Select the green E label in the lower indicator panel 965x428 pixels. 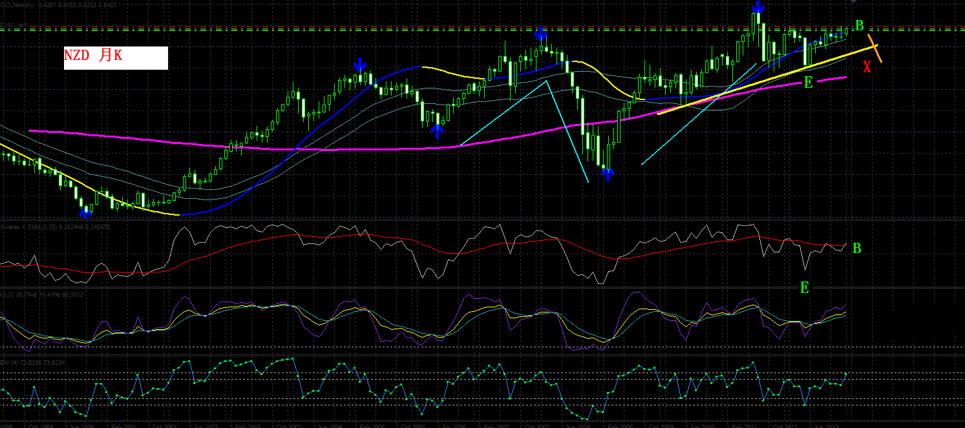[805, 288]
